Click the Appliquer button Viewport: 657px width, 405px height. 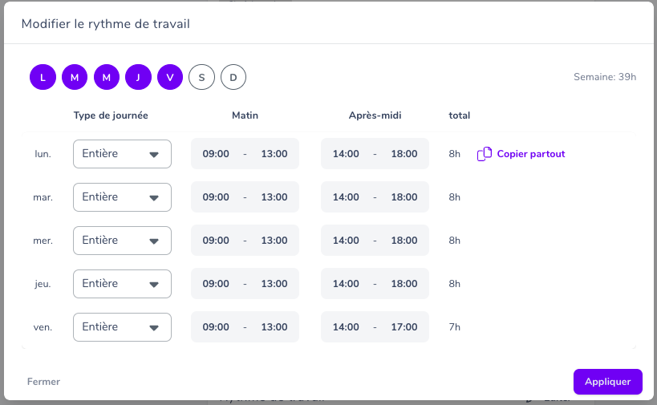pos(607,382)
